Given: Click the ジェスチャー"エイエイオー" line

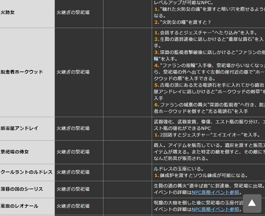Looking at the screenshot, I should [207, 135].
